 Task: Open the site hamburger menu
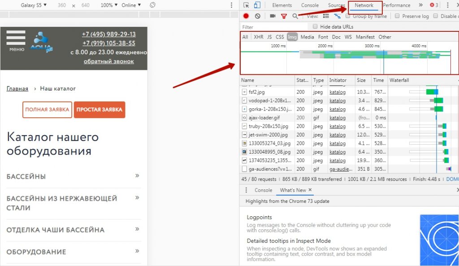[16, 40]
